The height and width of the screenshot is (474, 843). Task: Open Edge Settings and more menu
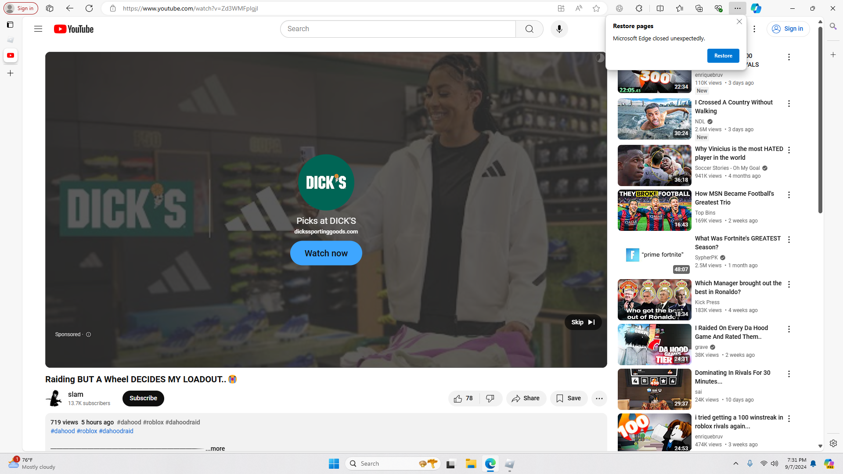click(x=737, y=8)
